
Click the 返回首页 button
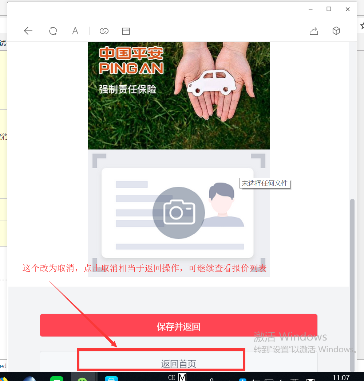pyautogui.click(x=179, y=361)
